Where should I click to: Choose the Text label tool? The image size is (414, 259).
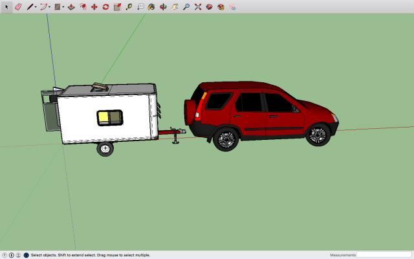coord(140,7)
